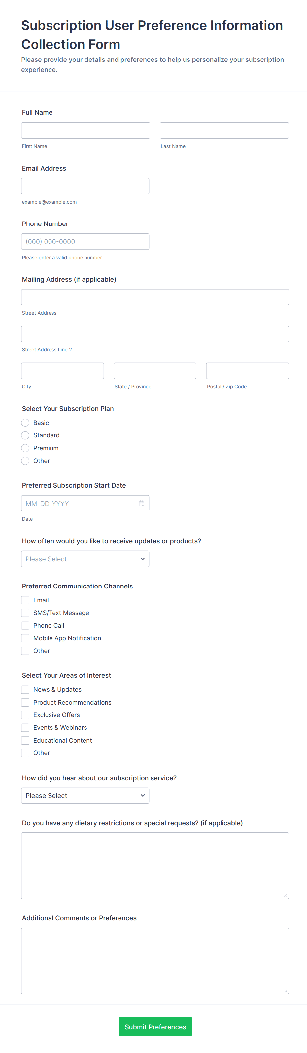Click the Phone Number input

coord(85,242)
